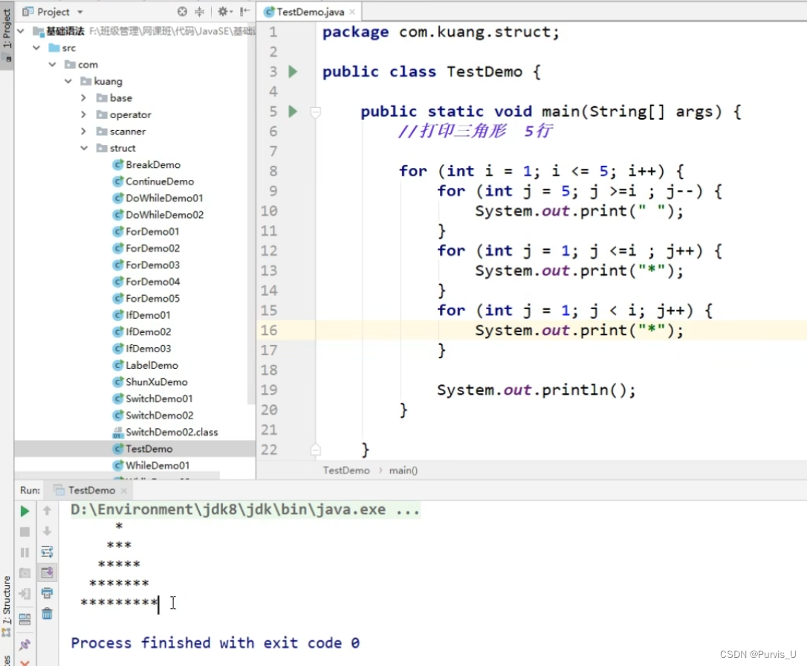Click main() in the breadcrumb bar

point(403,471)
